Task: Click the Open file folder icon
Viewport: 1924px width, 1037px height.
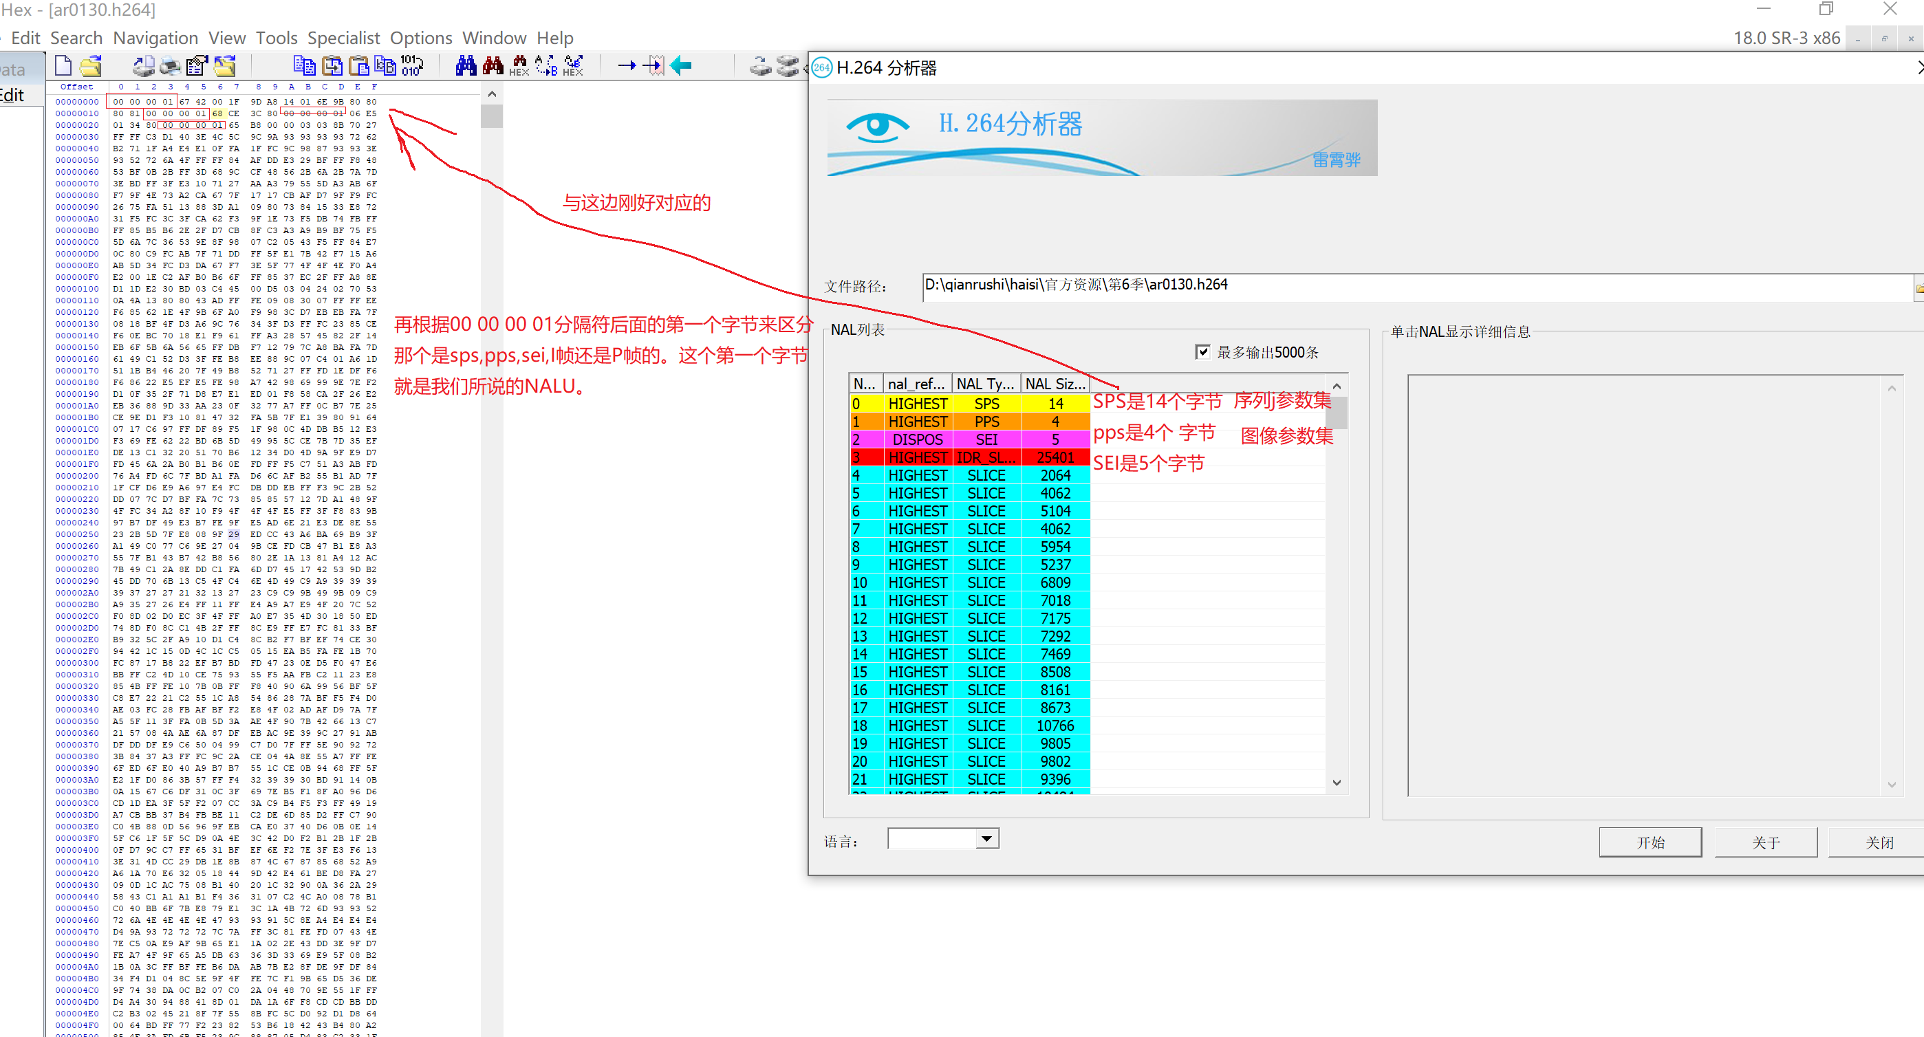Action: click(91, 67)
